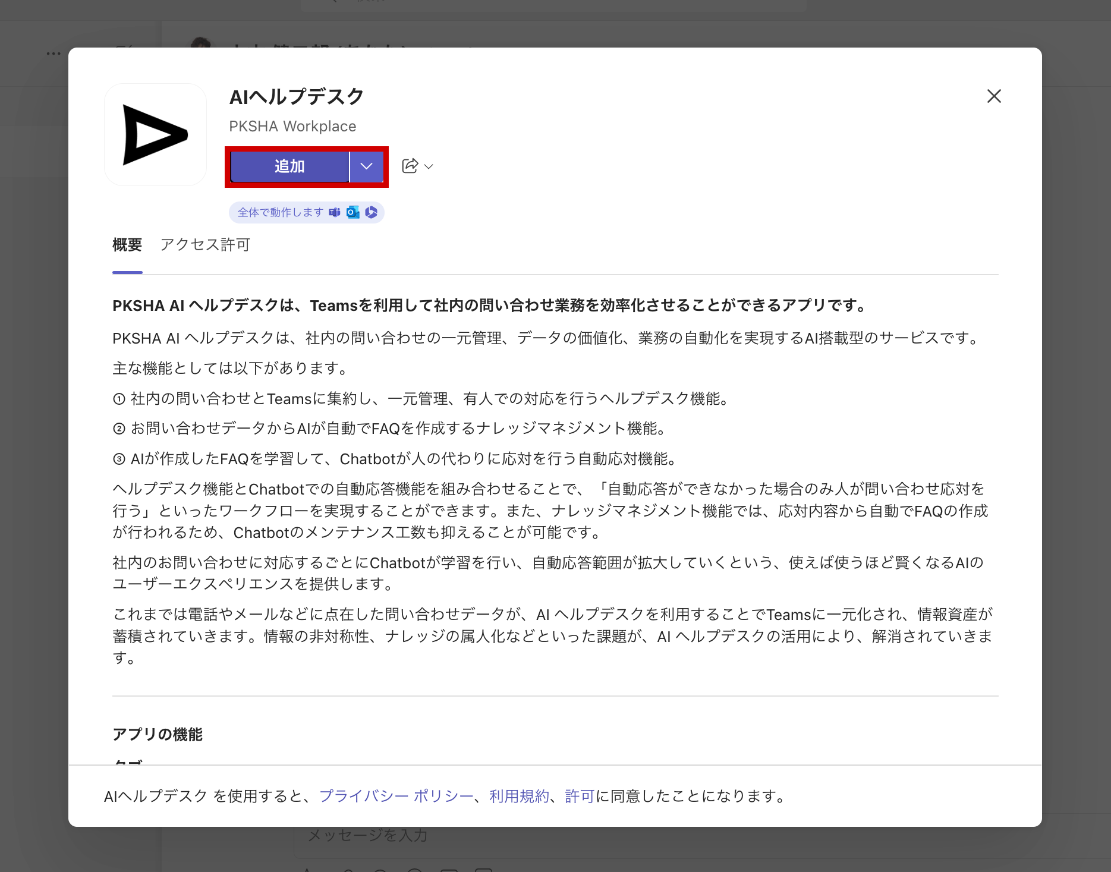Open the 許可 link in the footer
1111x872 pixels.
tap(580, 796)
